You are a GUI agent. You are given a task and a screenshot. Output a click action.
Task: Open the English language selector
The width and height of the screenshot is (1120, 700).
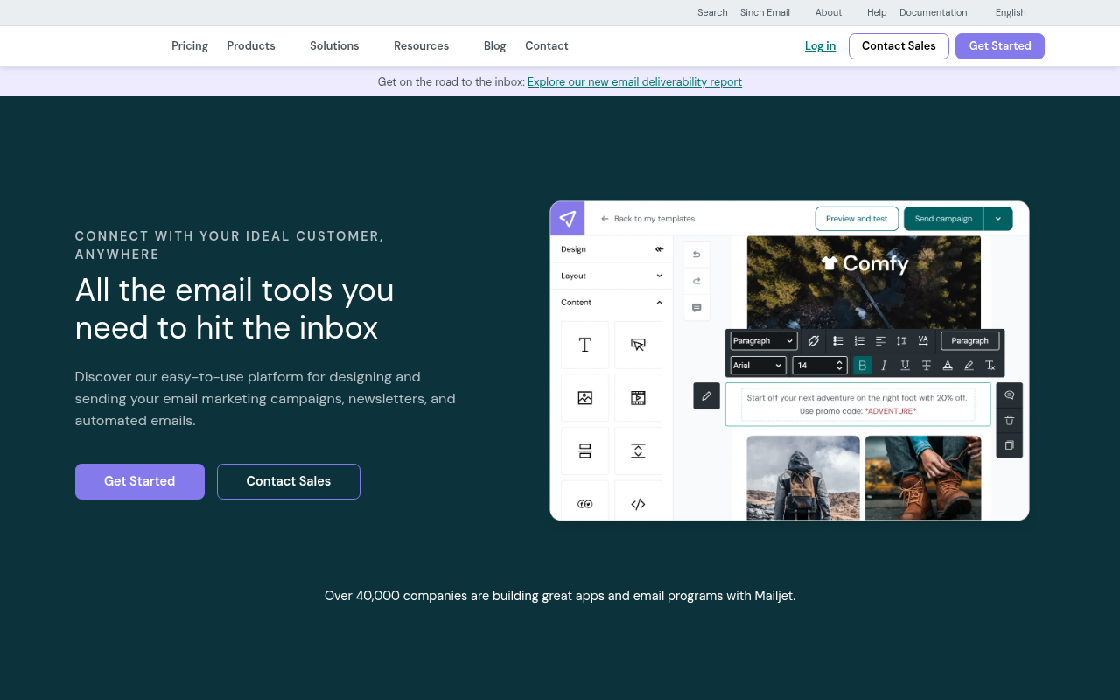pyautogui.click(x=1011, y=12)
